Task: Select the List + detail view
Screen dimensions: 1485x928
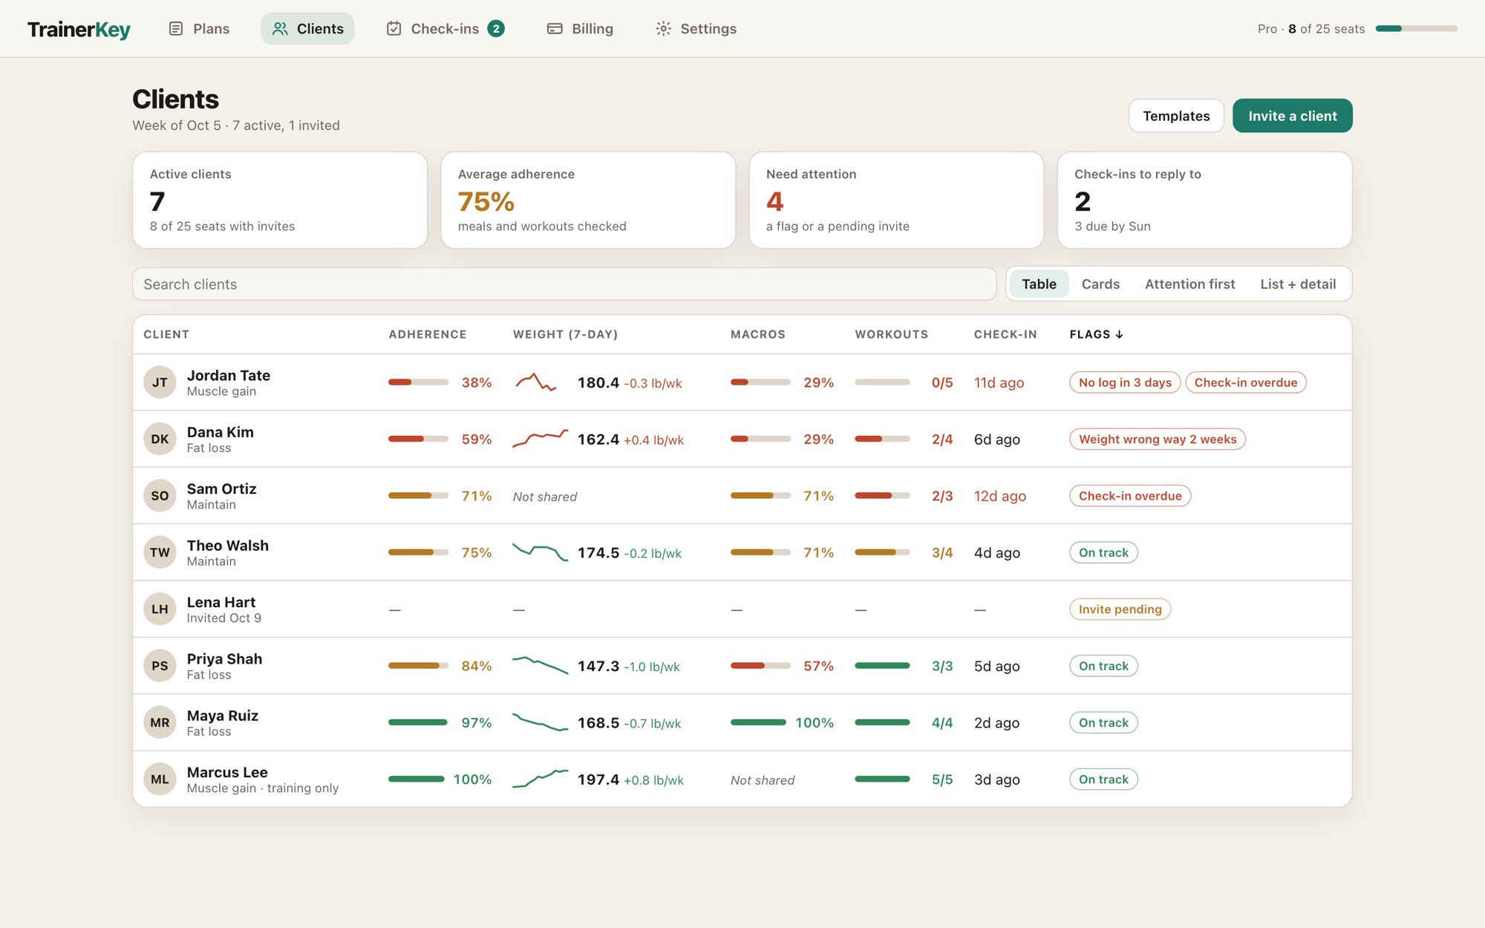Action: pyautogui.click(x=1298, y=284)
